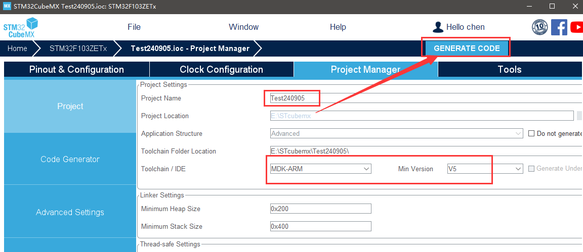The width and height of the screenshot is (583, 252).
Task: Click the MX app icon in title bar
Action: click(x=7, y=6)
